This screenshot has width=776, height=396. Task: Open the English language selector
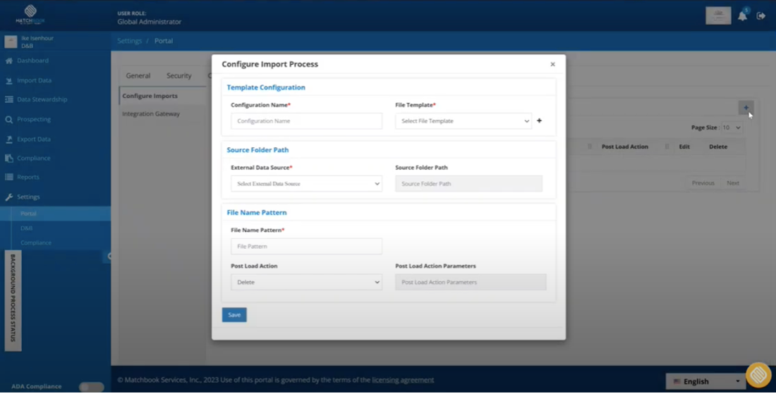pos(705,382)
